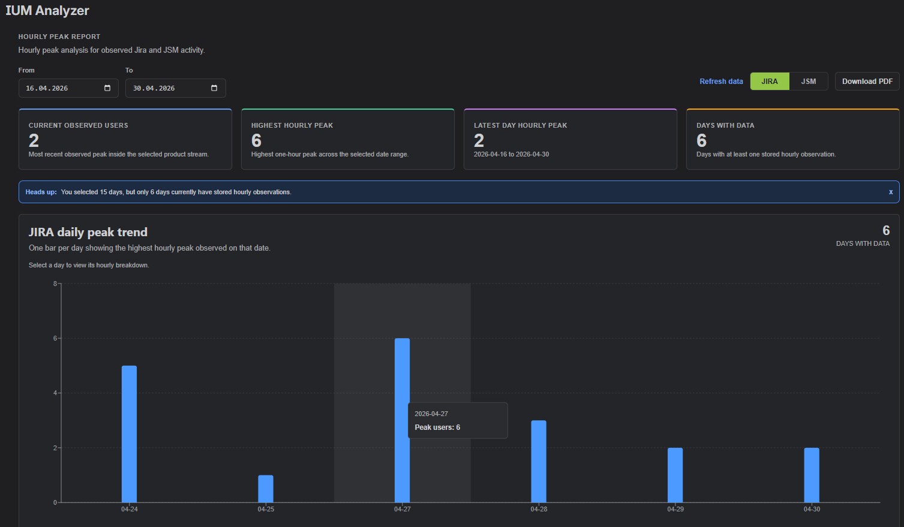
Task: Click the 04-29 axis label
Action: tap(675, 509)
